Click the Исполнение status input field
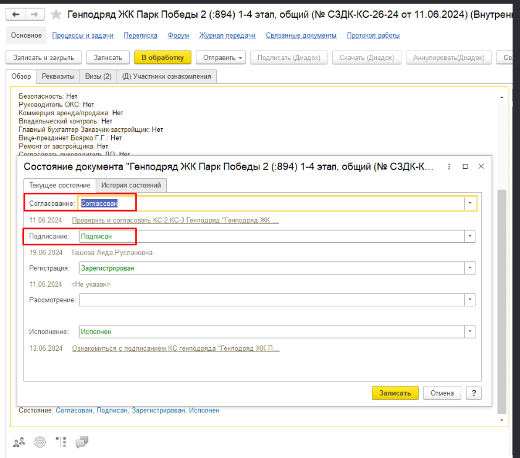520x458 pixels. pos(271,332)
